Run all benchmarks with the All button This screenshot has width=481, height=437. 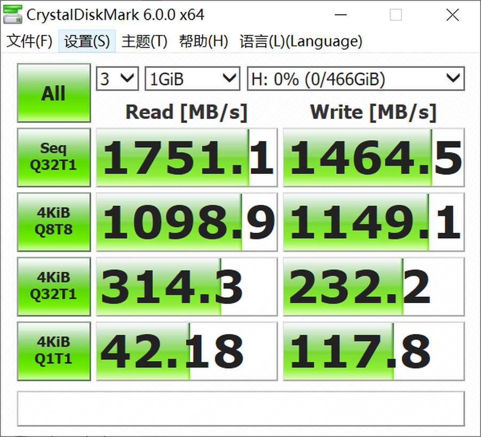click(53, 93)
